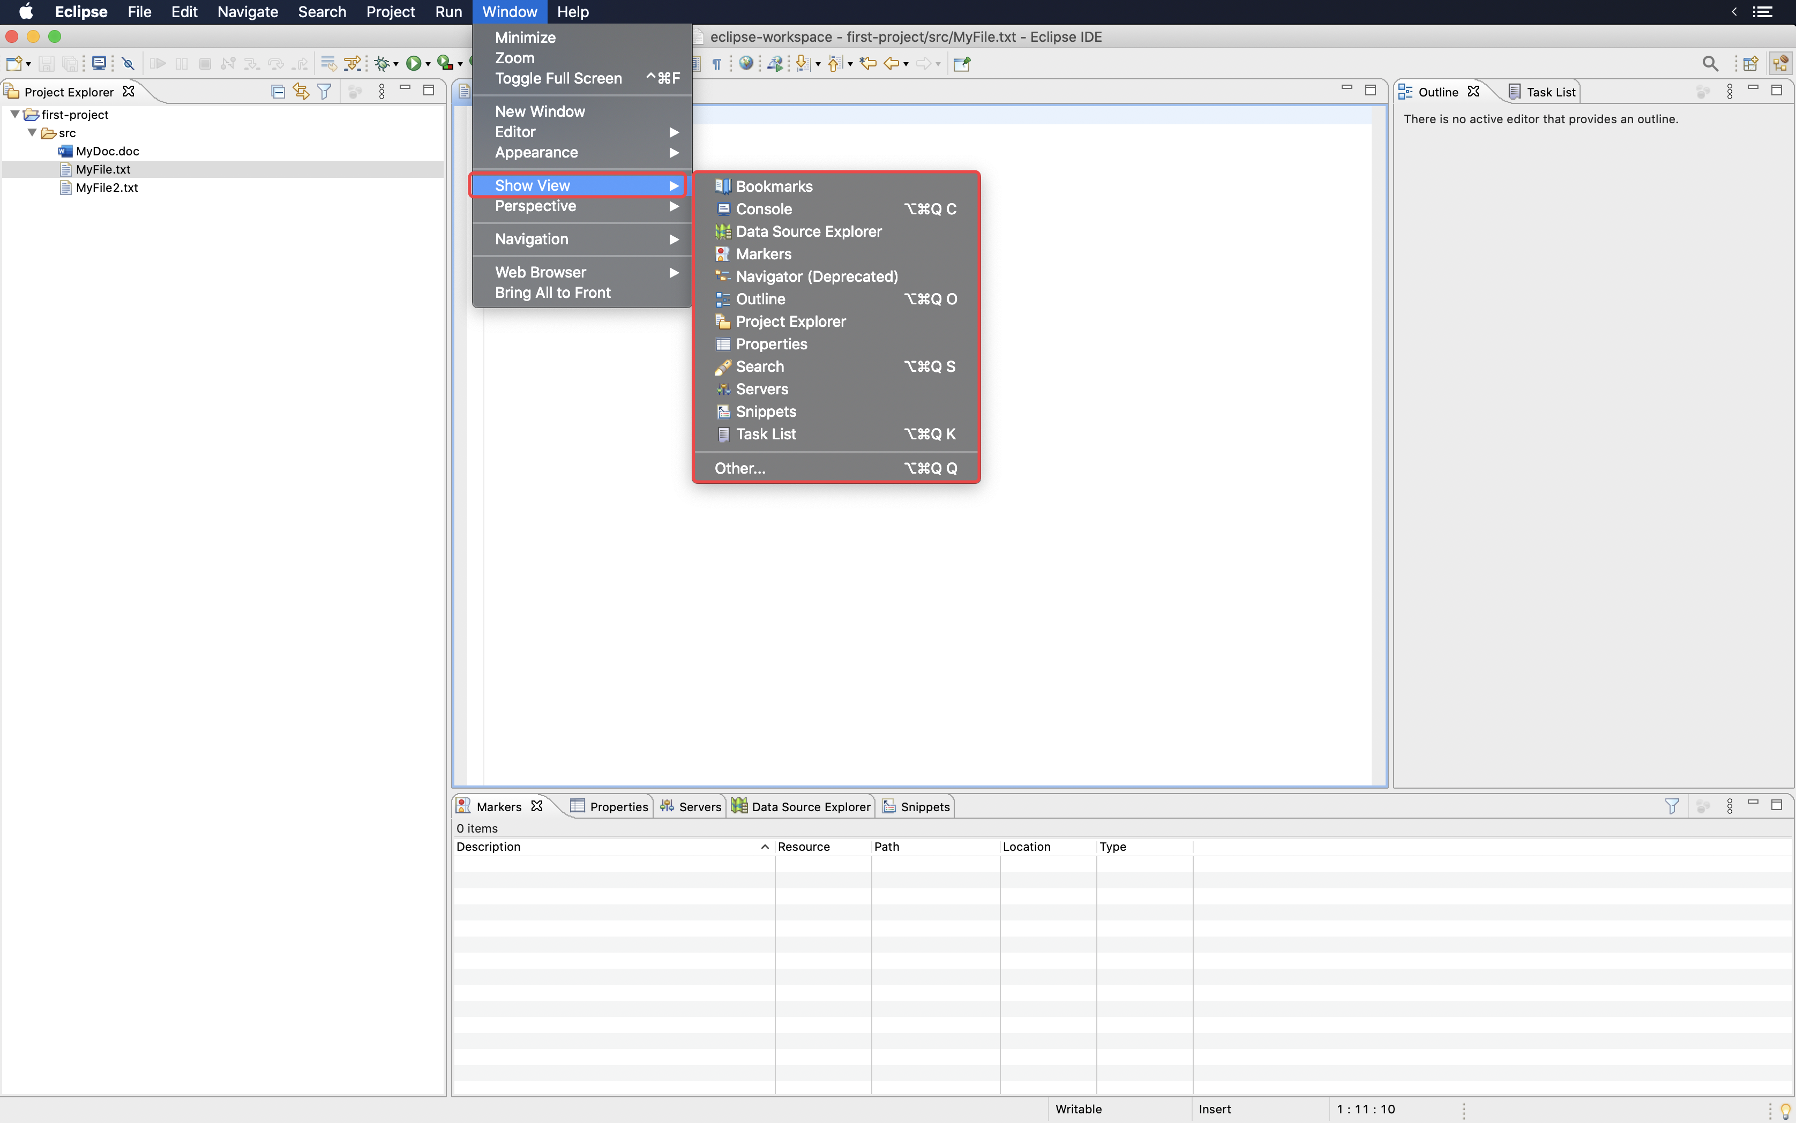This screenshot has width=1796, height=1123.
Task: Expand the Appearance submenu
Action: 582,152
